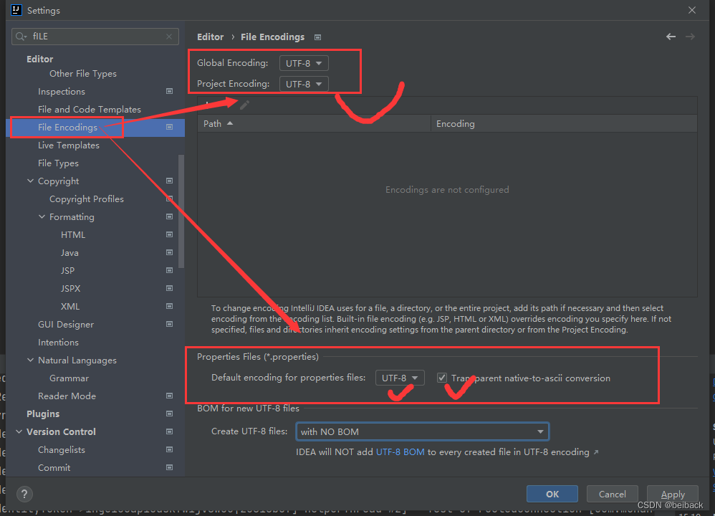The height and width of the screenshot is (516, 715).
Task: Collapse the Formatting tree node
Action: click(42, 216)
